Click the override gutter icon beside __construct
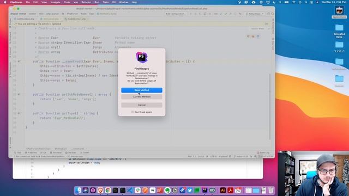The width and height of the screenshot is (349, 196). click(x=19, y=61)
